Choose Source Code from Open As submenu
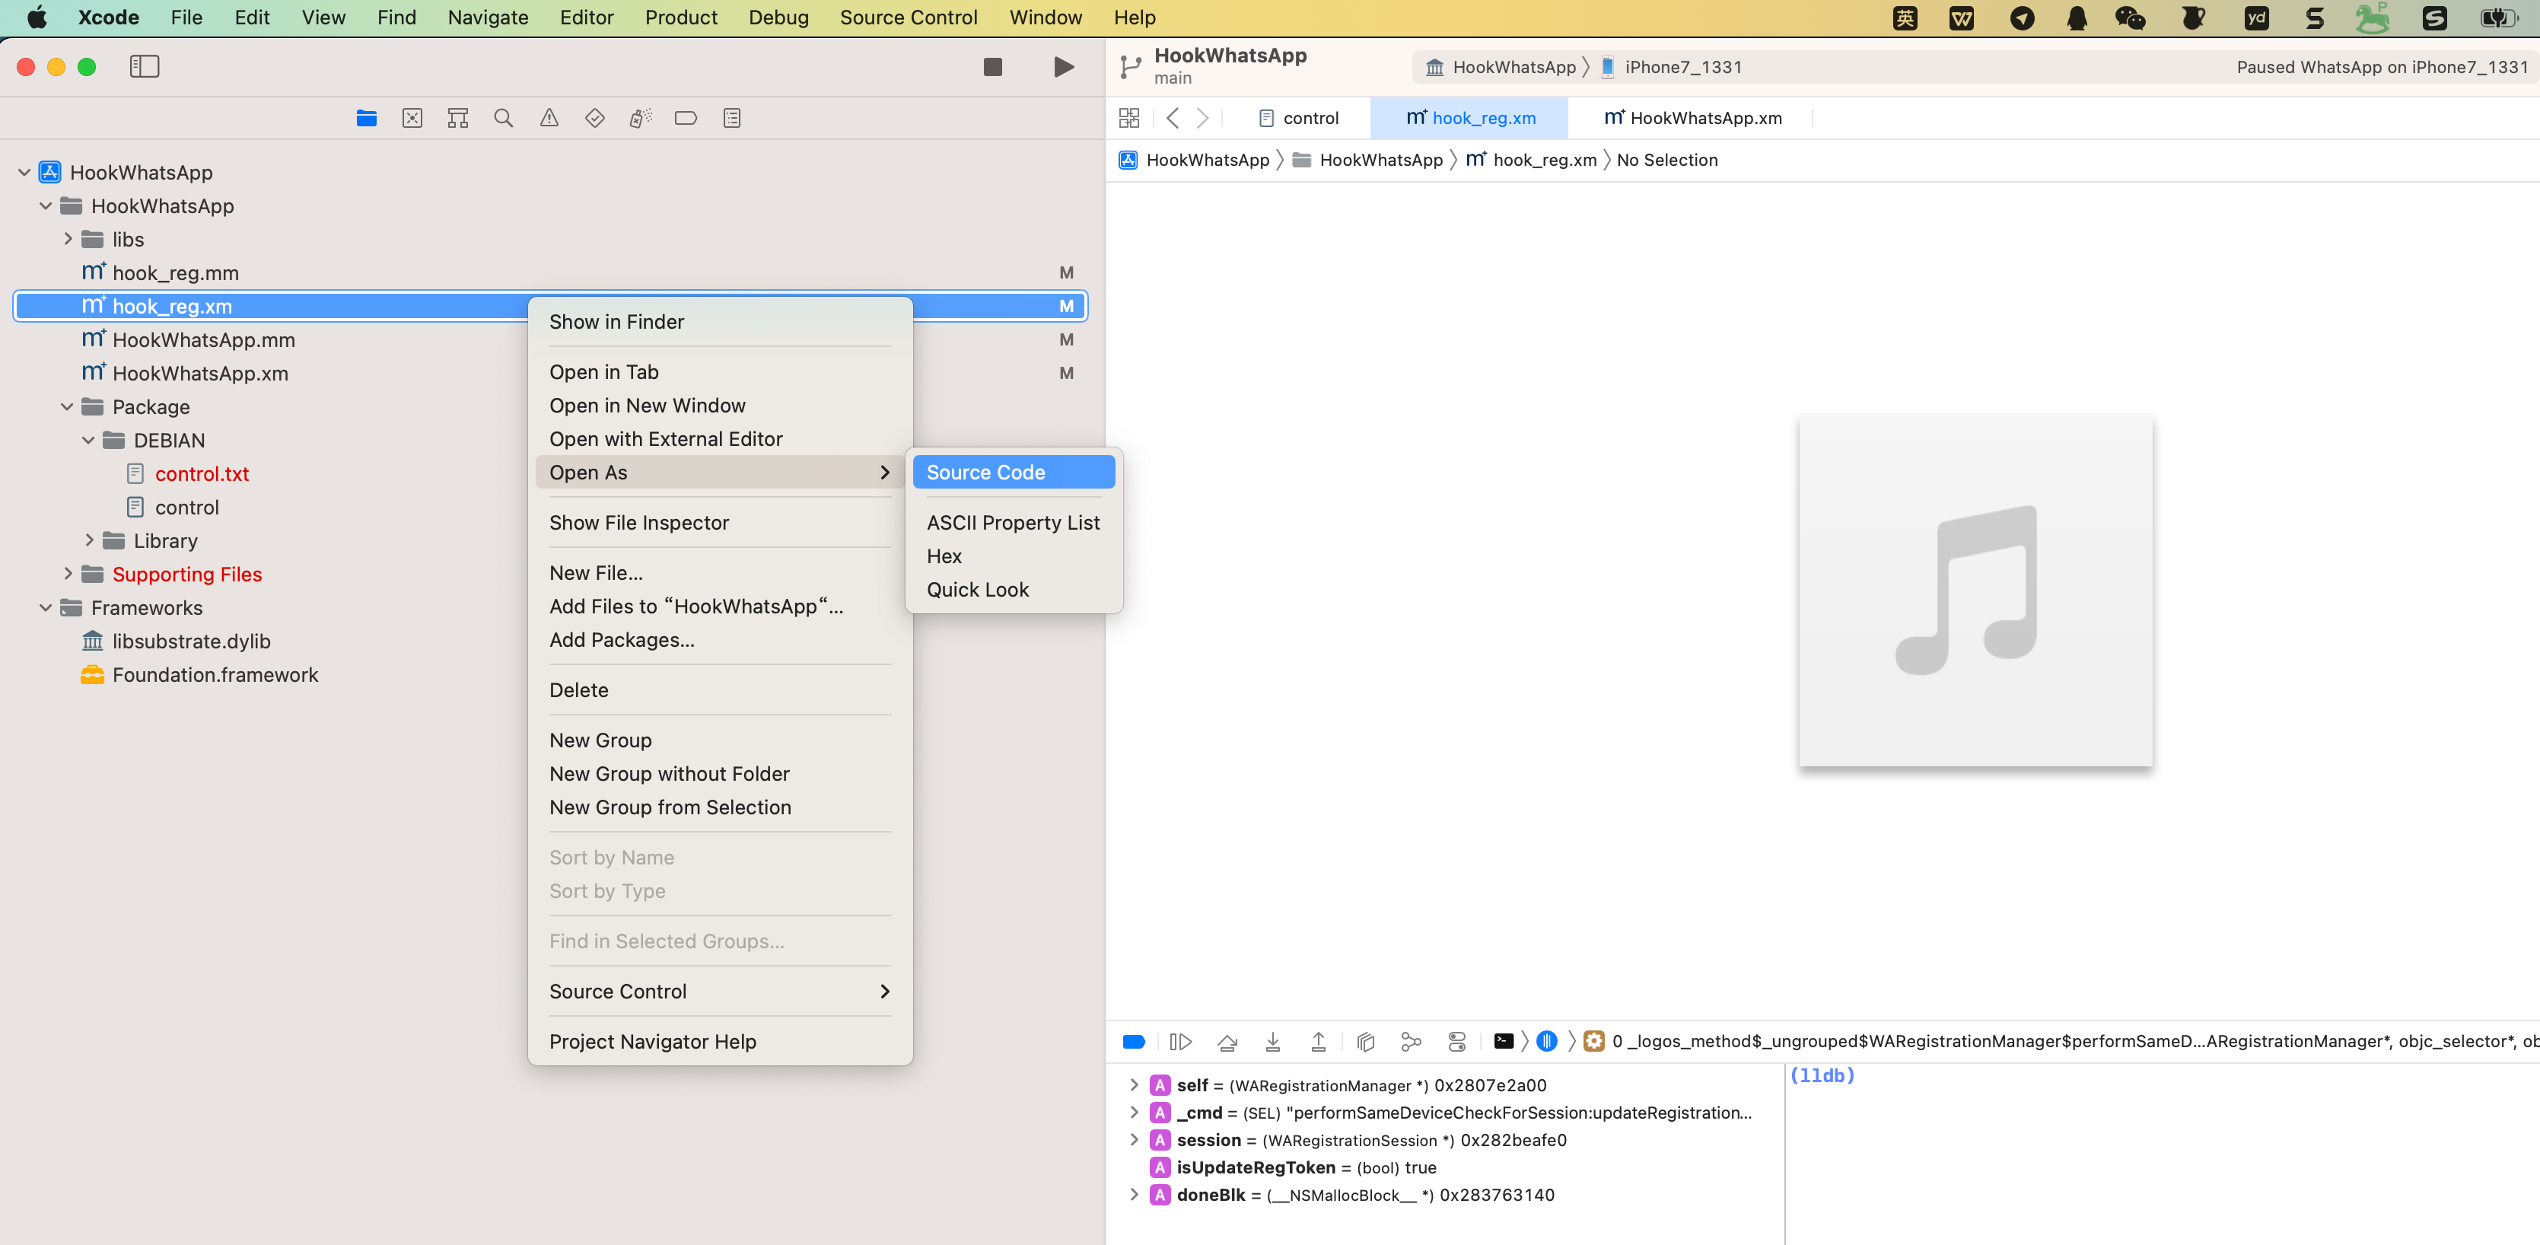 point(1014,472)
